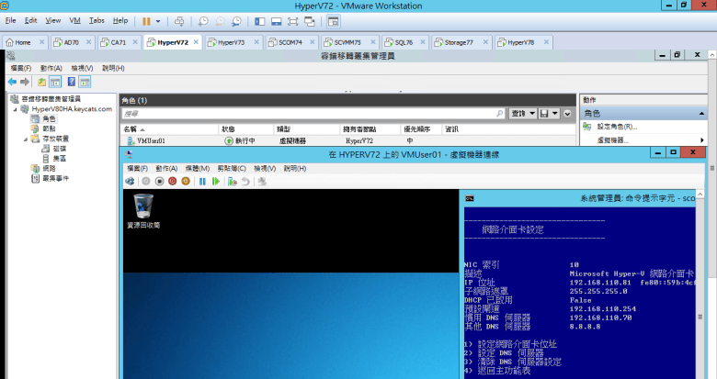
Task: Collapse the 存放裝置 (storage) tree node
Action: tap(23, 139)
